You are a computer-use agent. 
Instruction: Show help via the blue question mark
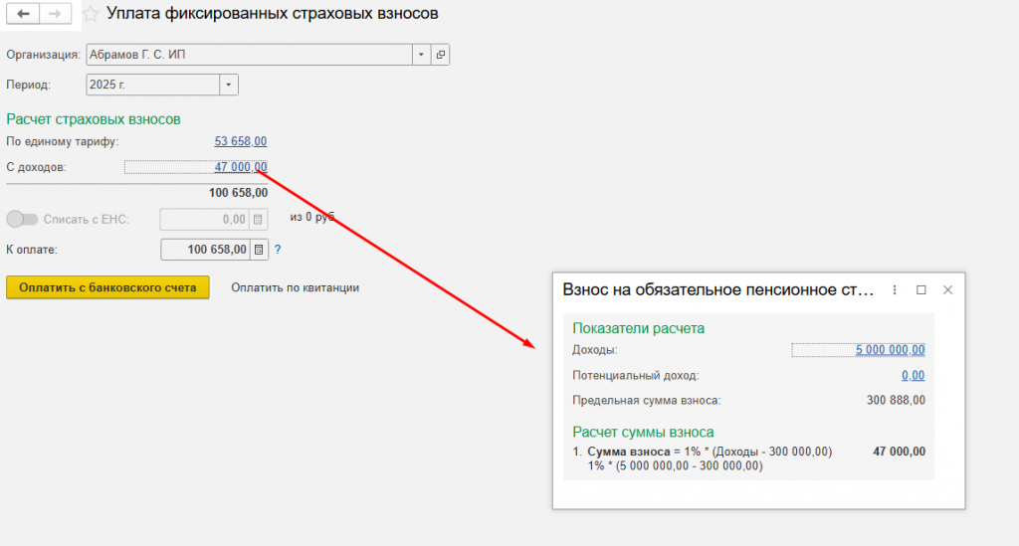[278, 250]
